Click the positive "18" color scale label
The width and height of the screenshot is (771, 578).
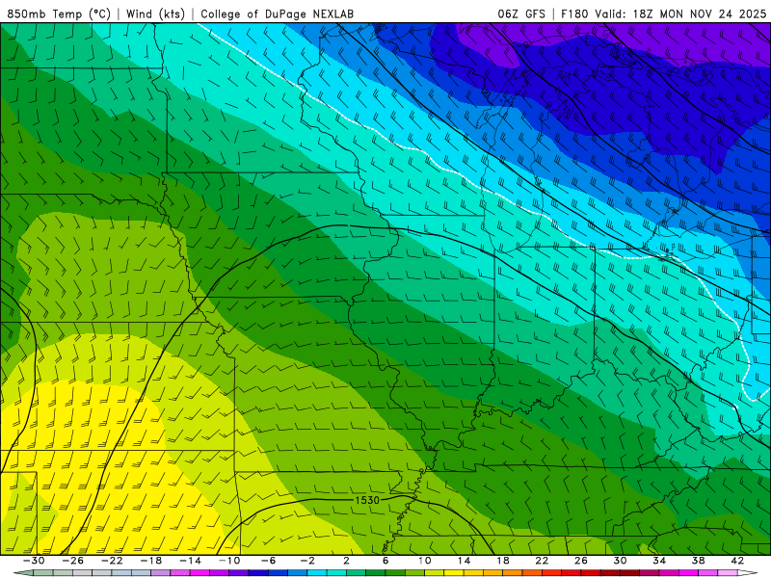click(503, 561)
